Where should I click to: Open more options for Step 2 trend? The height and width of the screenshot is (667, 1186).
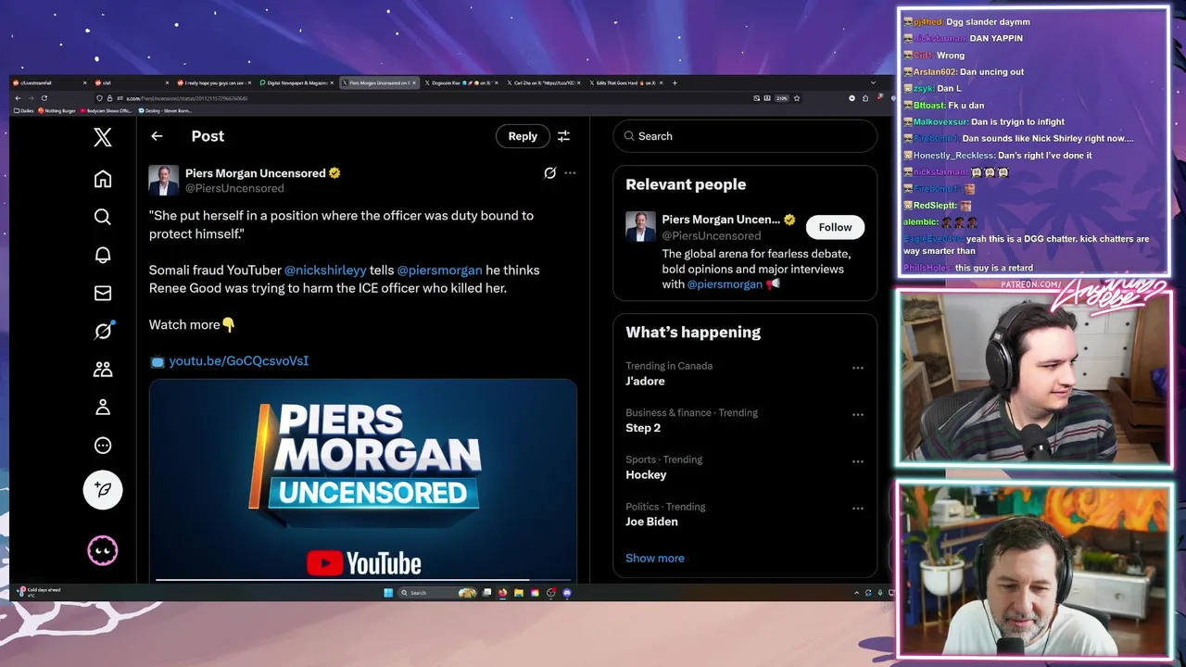tap(858, 415)
